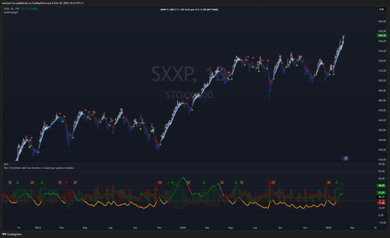Select the myStrategy2 indicator legend
Screen dimensions: 390x238
(x=11, y=13)
